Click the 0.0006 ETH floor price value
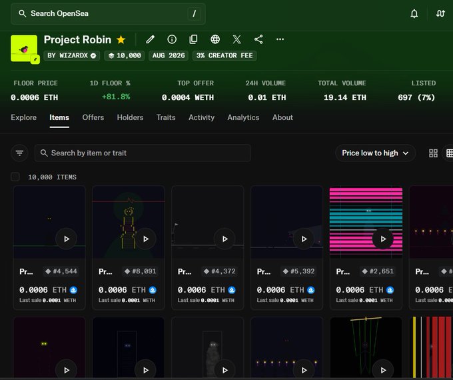The height and width of the screenshot is (380, 453). coord(35,97)
